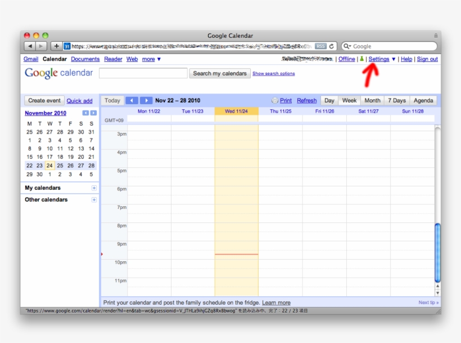
Task: Open the Fri 11/26 day header
Action: point(324,112)
